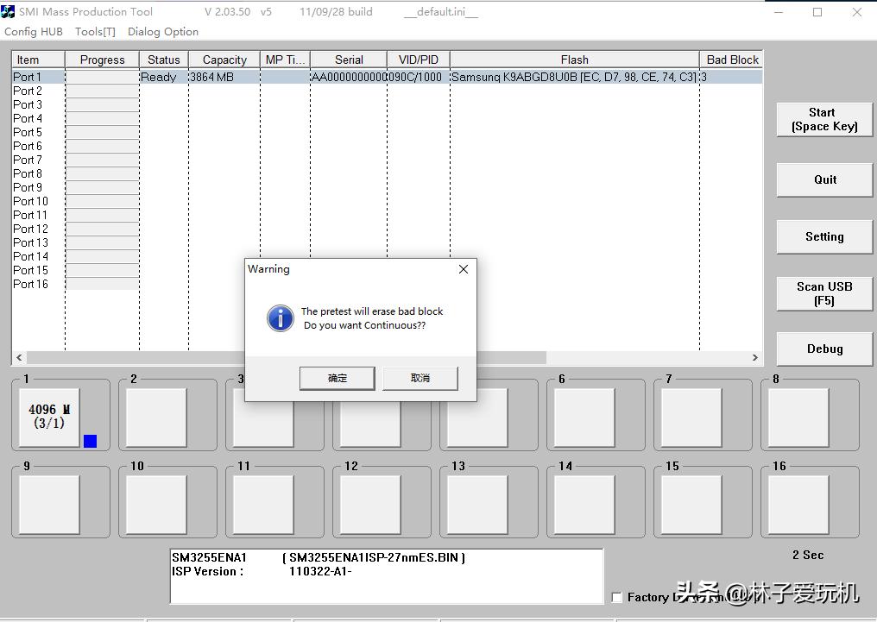
Task: Select empty port slot 14
Action: (x=584, y=505)
